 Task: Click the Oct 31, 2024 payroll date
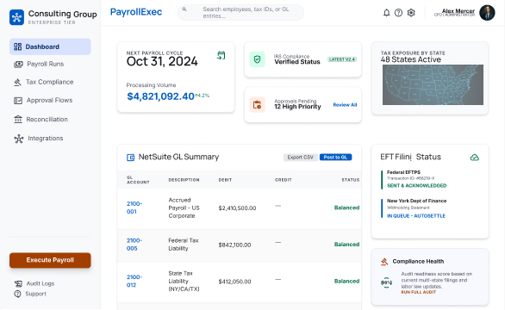point(162,61)
